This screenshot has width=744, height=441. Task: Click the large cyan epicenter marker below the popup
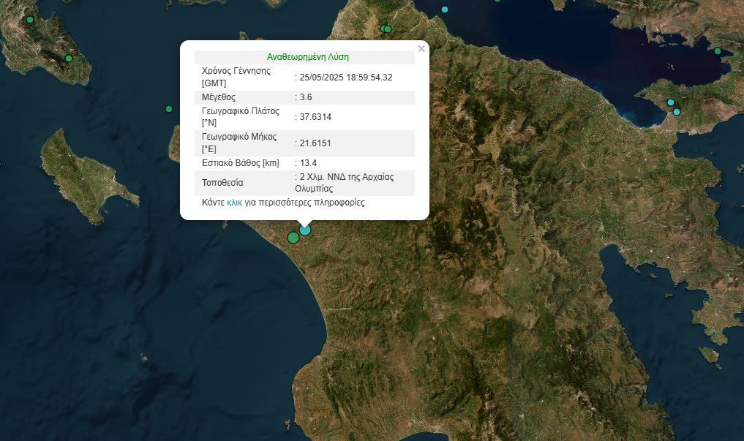coord(305,230)
